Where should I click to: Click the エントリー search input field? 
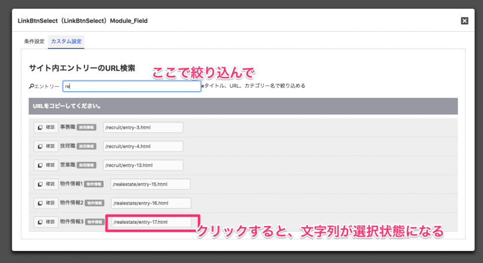click(x=131, y=86)
